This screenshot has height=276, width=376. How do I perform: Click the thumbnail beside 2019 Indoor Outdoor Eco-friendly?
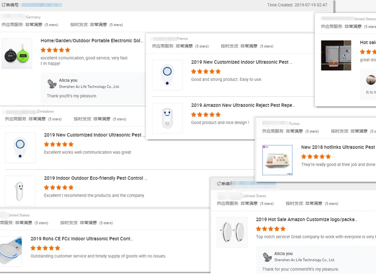tap(20, 191)
